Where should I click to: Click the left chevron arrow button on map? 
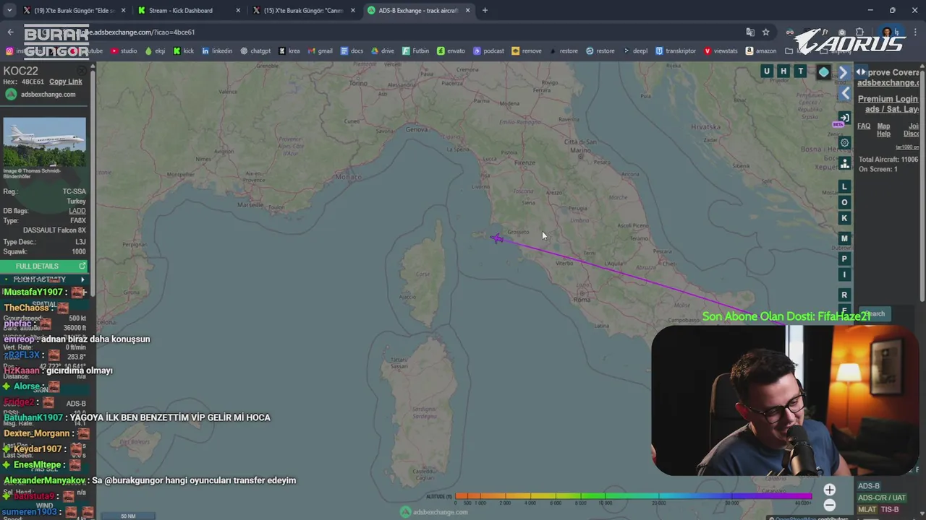tap(845, 93)
